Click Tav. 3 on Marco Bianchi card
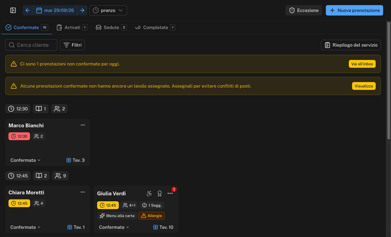391x237 pixels. point(75,160)
